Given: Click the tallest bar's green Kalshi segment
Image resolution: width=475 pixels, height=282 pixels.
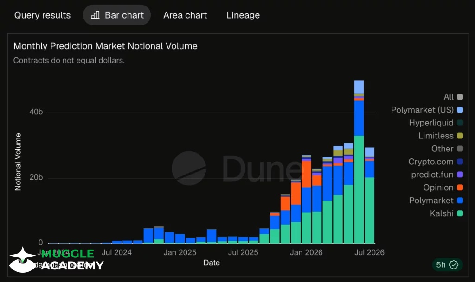Looking at the screenshot, I should point(359,189).
